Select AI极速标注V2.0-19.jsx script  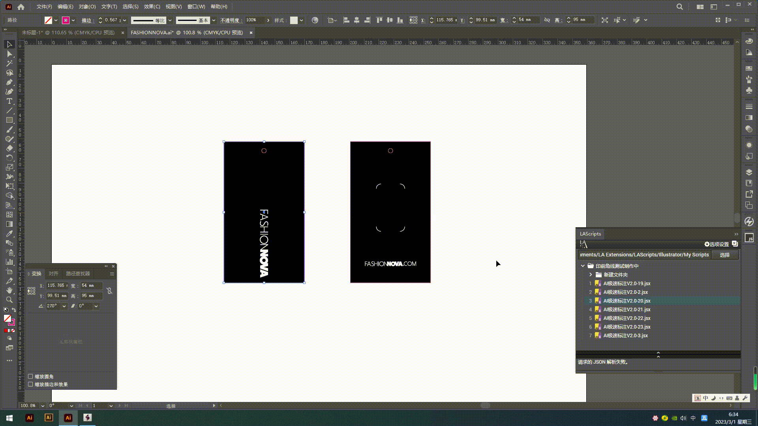click(x=627, y=284)
